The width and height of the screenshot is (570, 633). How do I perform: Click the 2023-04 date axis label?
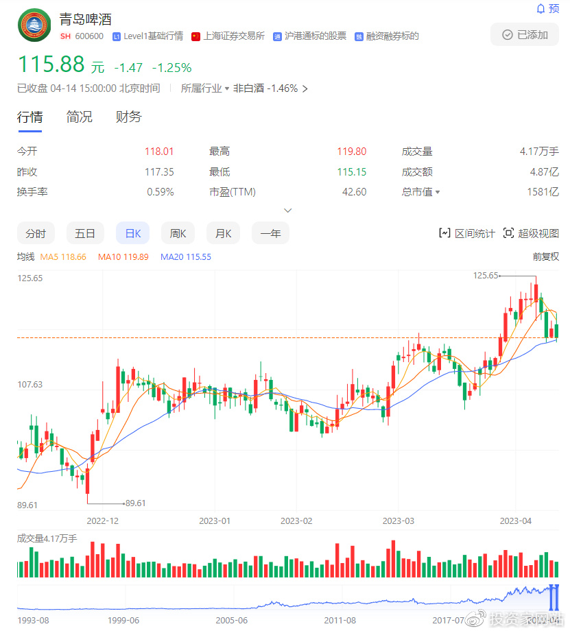click(x=516, y=521)
